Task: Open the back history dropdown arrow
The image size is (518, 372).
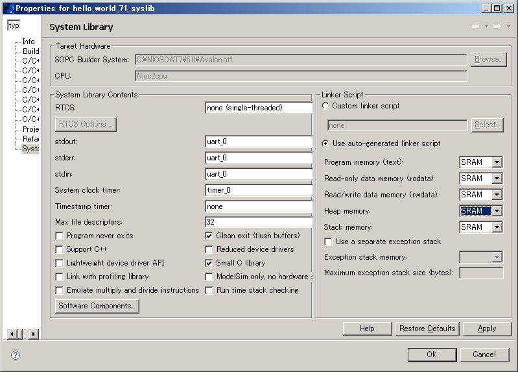Action: click(486, 27)
